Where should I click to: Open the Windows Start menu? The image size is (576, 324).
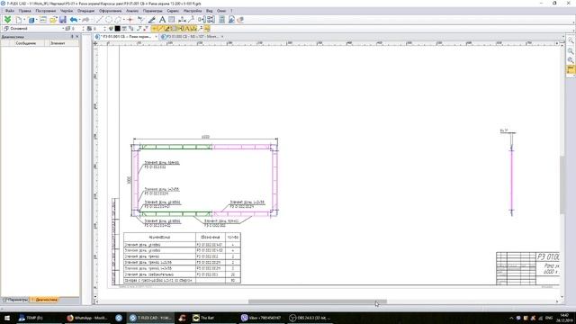click(6, 318)
